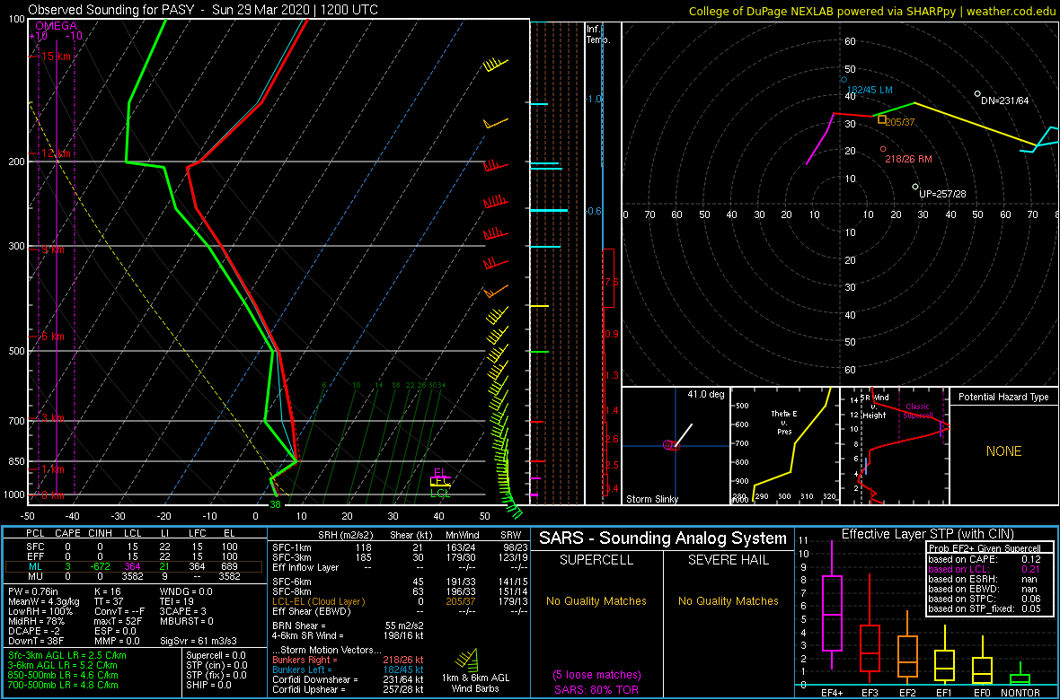Click the NONTOR green box plot
Viewport: 1060px width, 700px height.
pos(1020,673)
